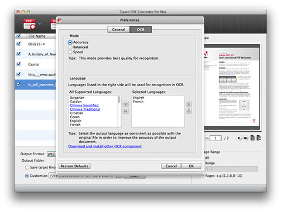
Task: Jump to last page in preview
Action: pyautogui.click(x=245, y=138)
